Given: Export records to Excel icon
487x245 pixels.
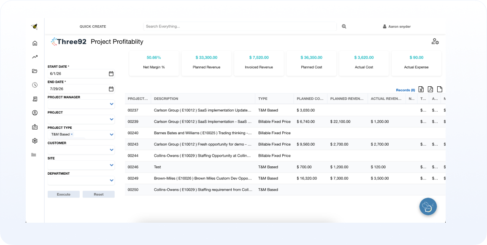Looking at the screenshot, I should click(421, 90).
